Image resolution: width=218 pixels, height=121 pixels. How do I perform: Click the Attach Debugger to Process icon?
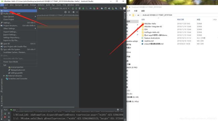[94, 8]
